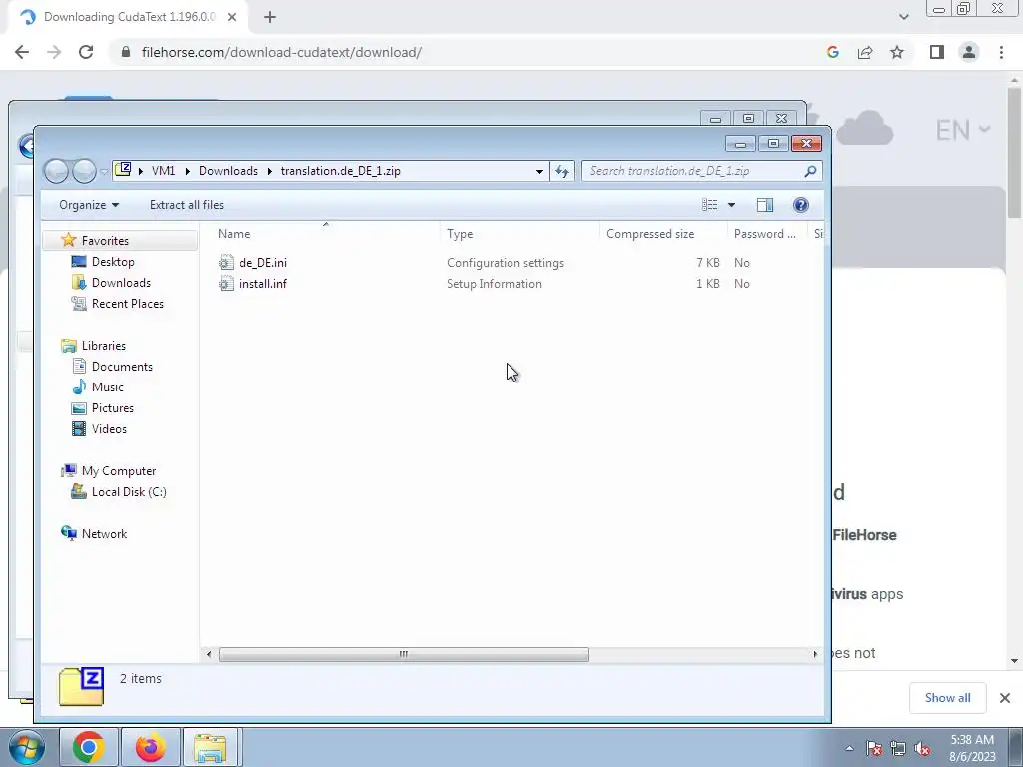
Task: Open the de_DE.ini file
Action: [263, 263]
